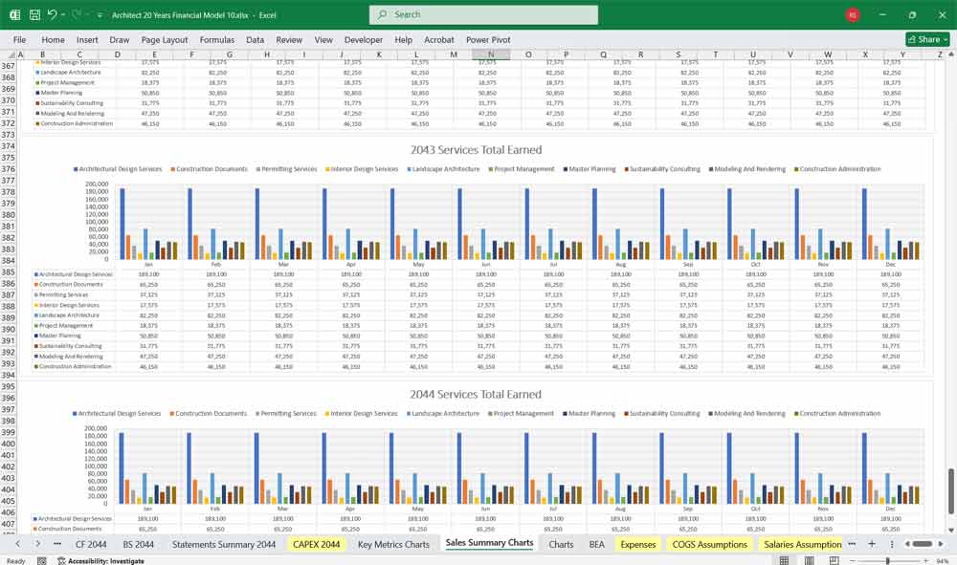Switch to Page Layout view in status bar
Screen dimensions: 957x565
[x=810, y=560]
